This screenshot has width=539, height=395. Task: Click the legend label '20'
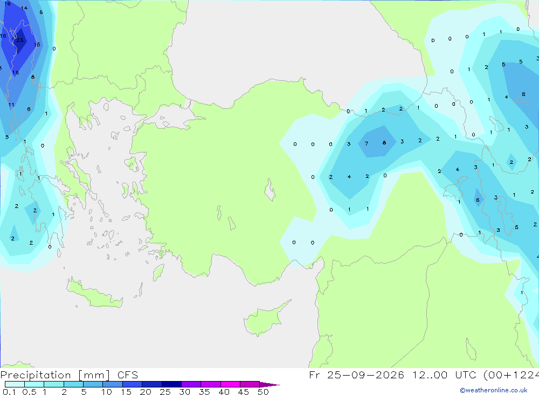(146, 392)
